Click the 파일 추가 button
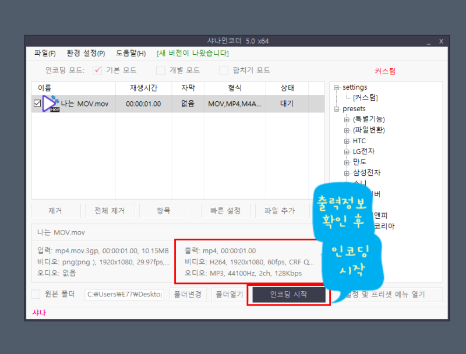The image size is (466, 354). tap(280, 211)
